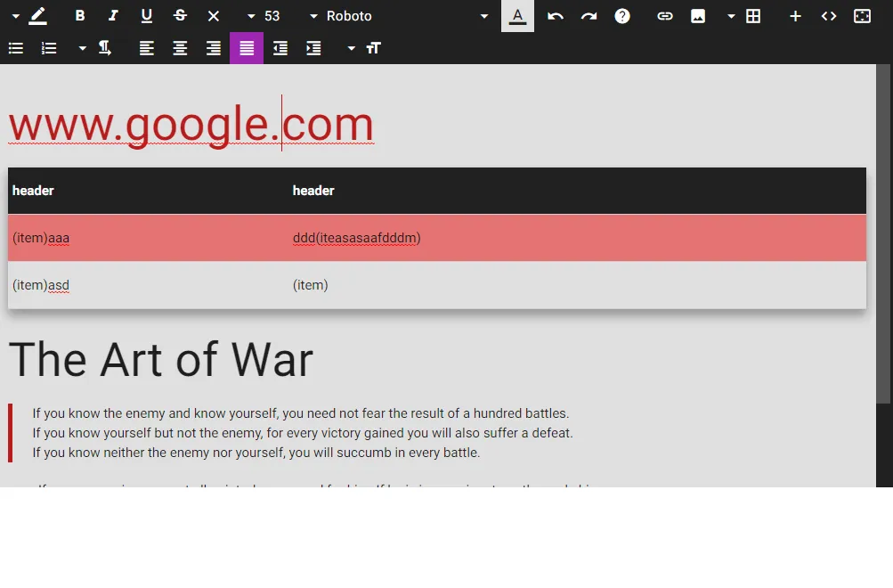Align text center
Viewport: 893px width, 588px height.
pyautogui.click(x=180, y=48)
